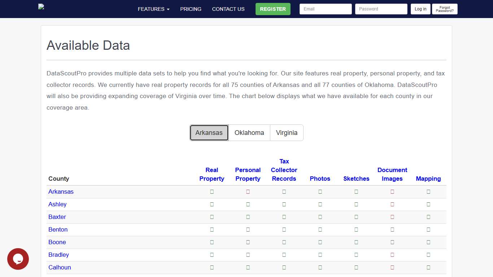The height and width of the screenshot is (277, 493).
Task: Click the Mapping indicator for Baxter
Action: point(428,217)
